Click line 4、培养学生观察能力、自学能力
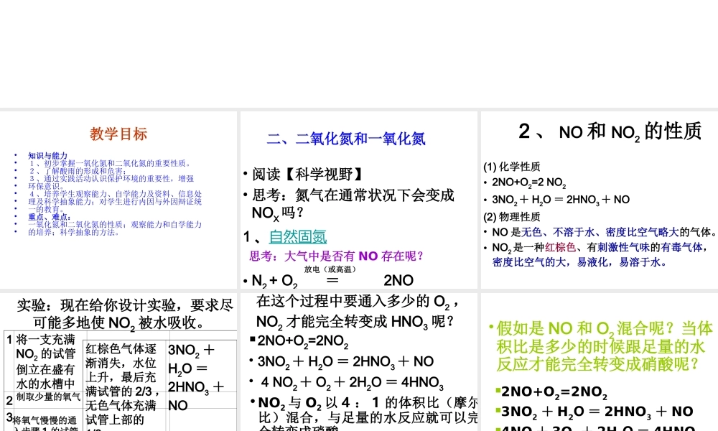The width and height of the screenshot is (718, 431). (115, 194)
